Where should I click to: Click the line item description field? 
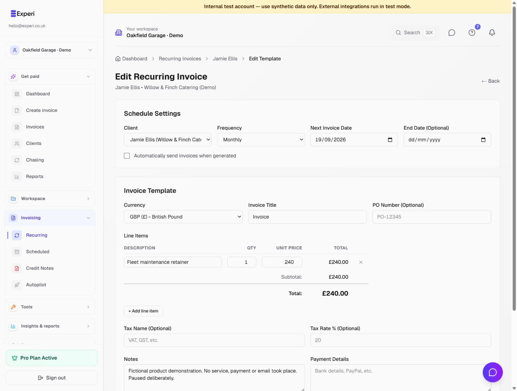click(173, 262)
